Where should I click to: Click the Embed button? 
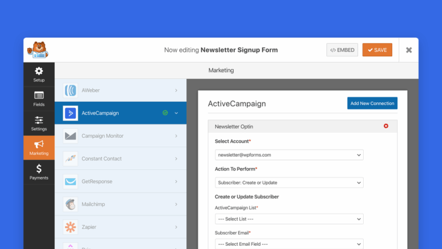(x=342, y=50)
